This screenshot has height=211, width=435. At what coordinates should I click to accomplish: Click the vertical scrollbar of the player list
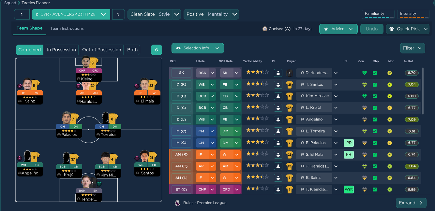(x=423, y=91)
